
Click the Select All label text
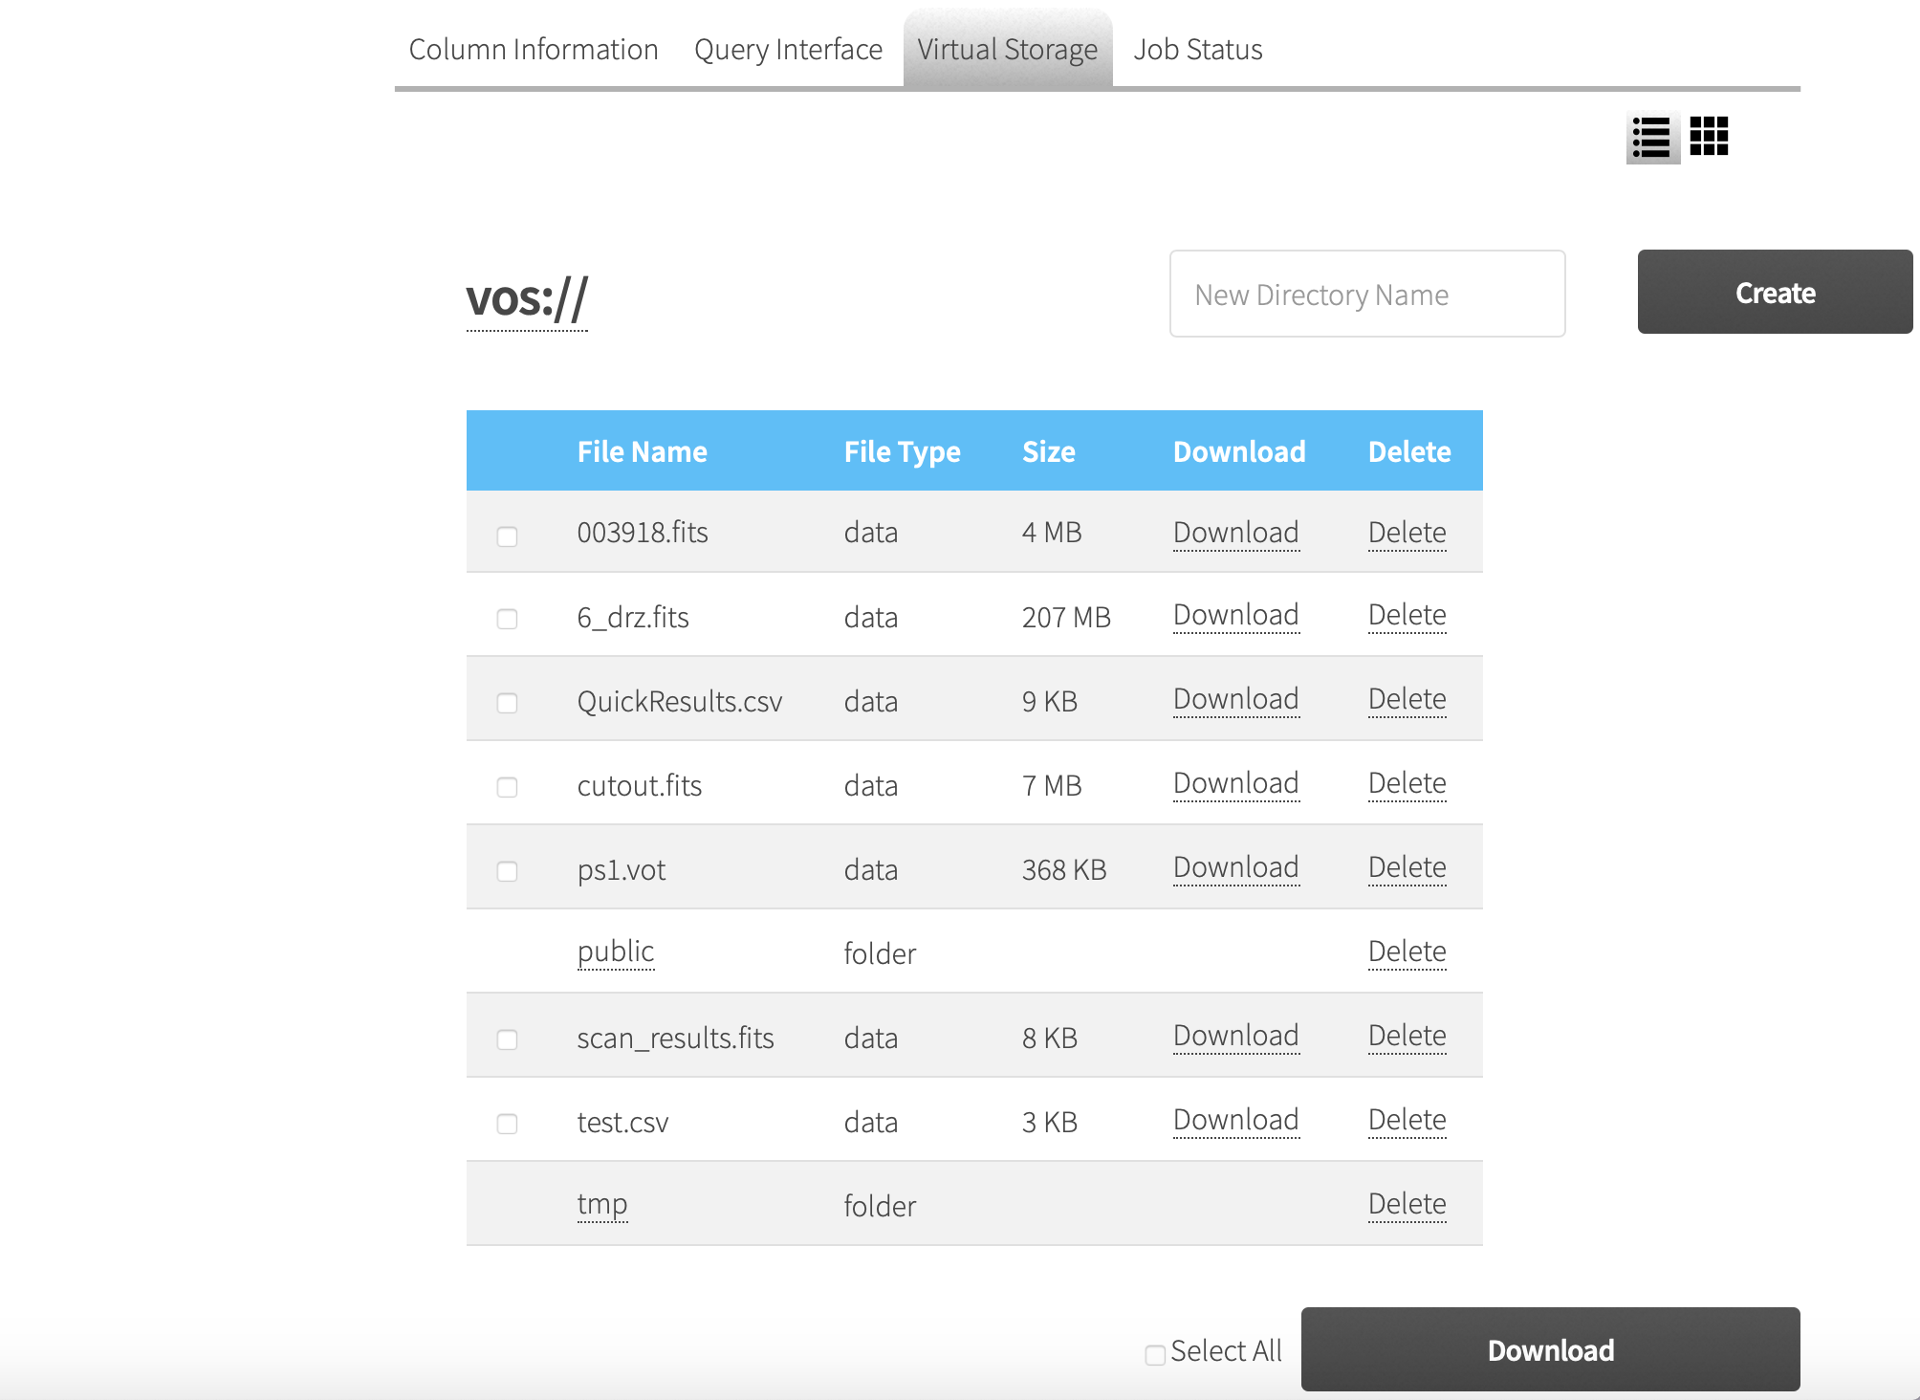(x=1226, y=1350)
